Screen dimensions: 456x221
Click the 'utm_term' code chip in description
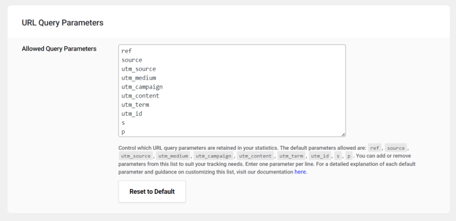pyautogui.click(x=292, y=156)
